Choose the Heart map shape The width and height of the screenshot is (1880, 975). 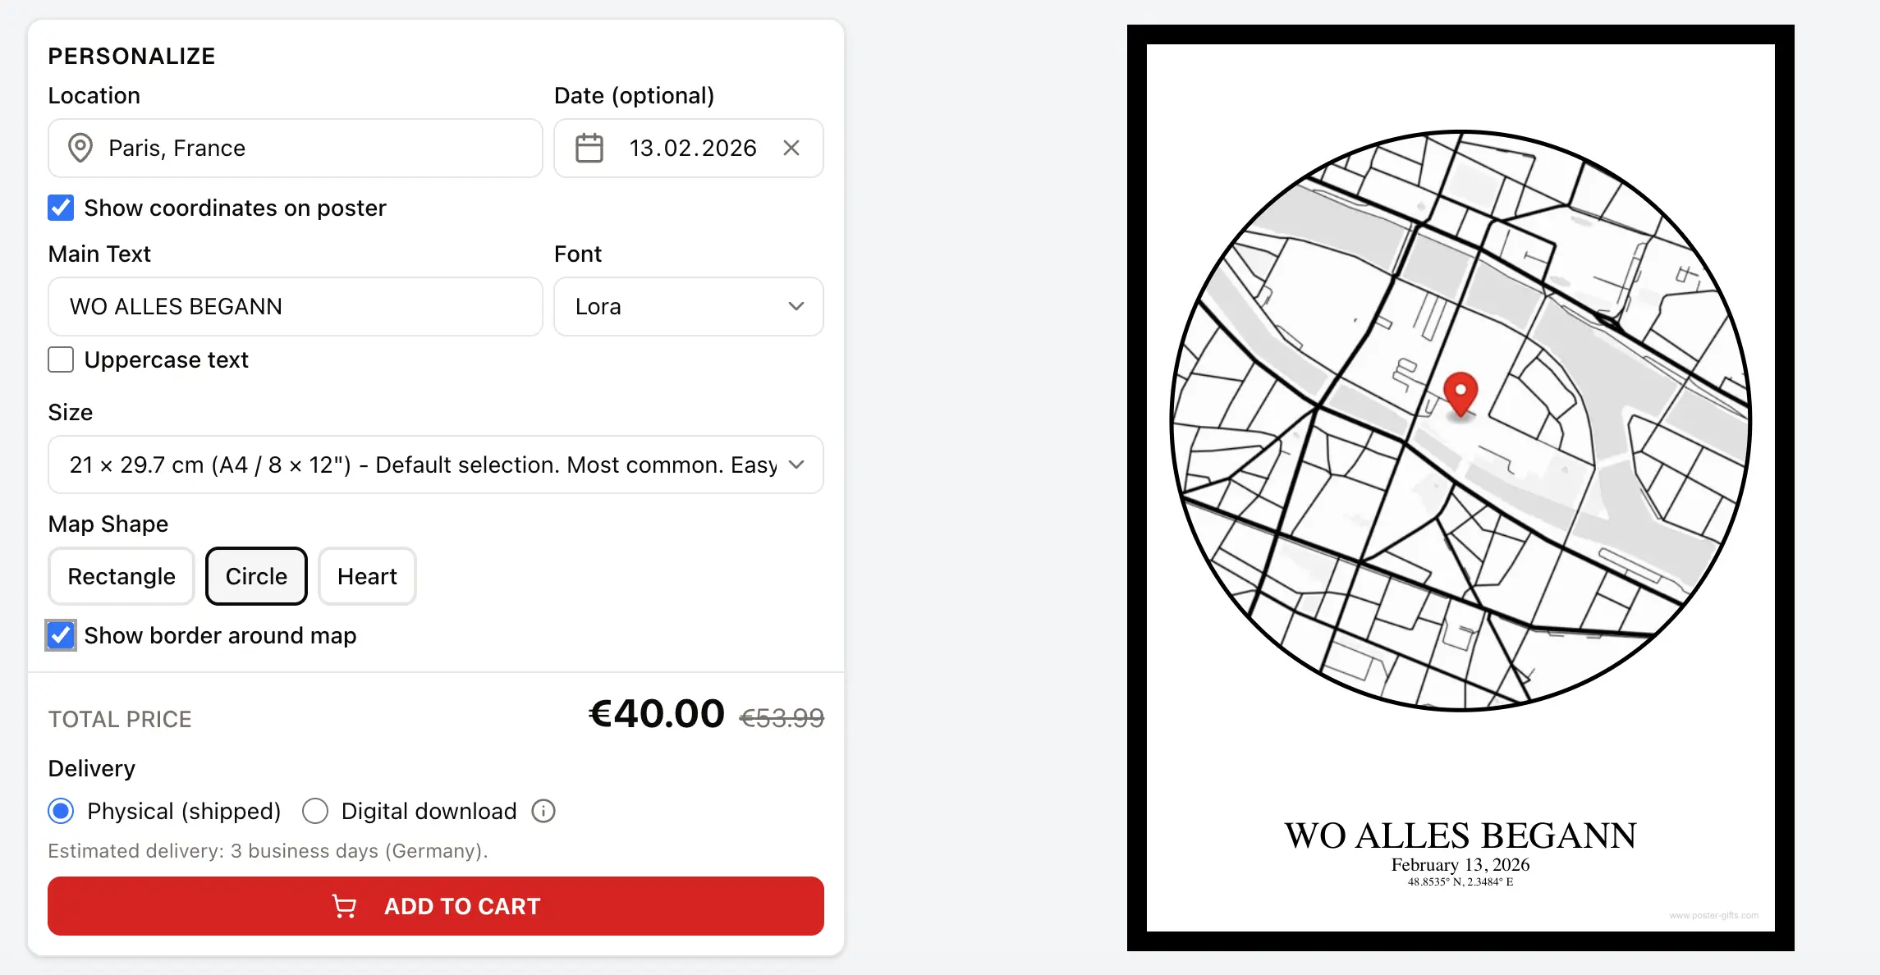coord(367,577)
